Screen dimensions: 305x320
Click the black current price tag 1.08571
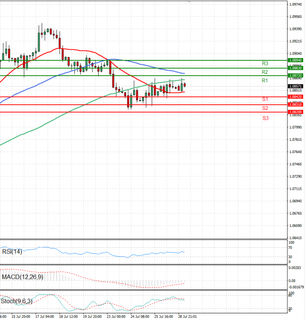point(295,86)
